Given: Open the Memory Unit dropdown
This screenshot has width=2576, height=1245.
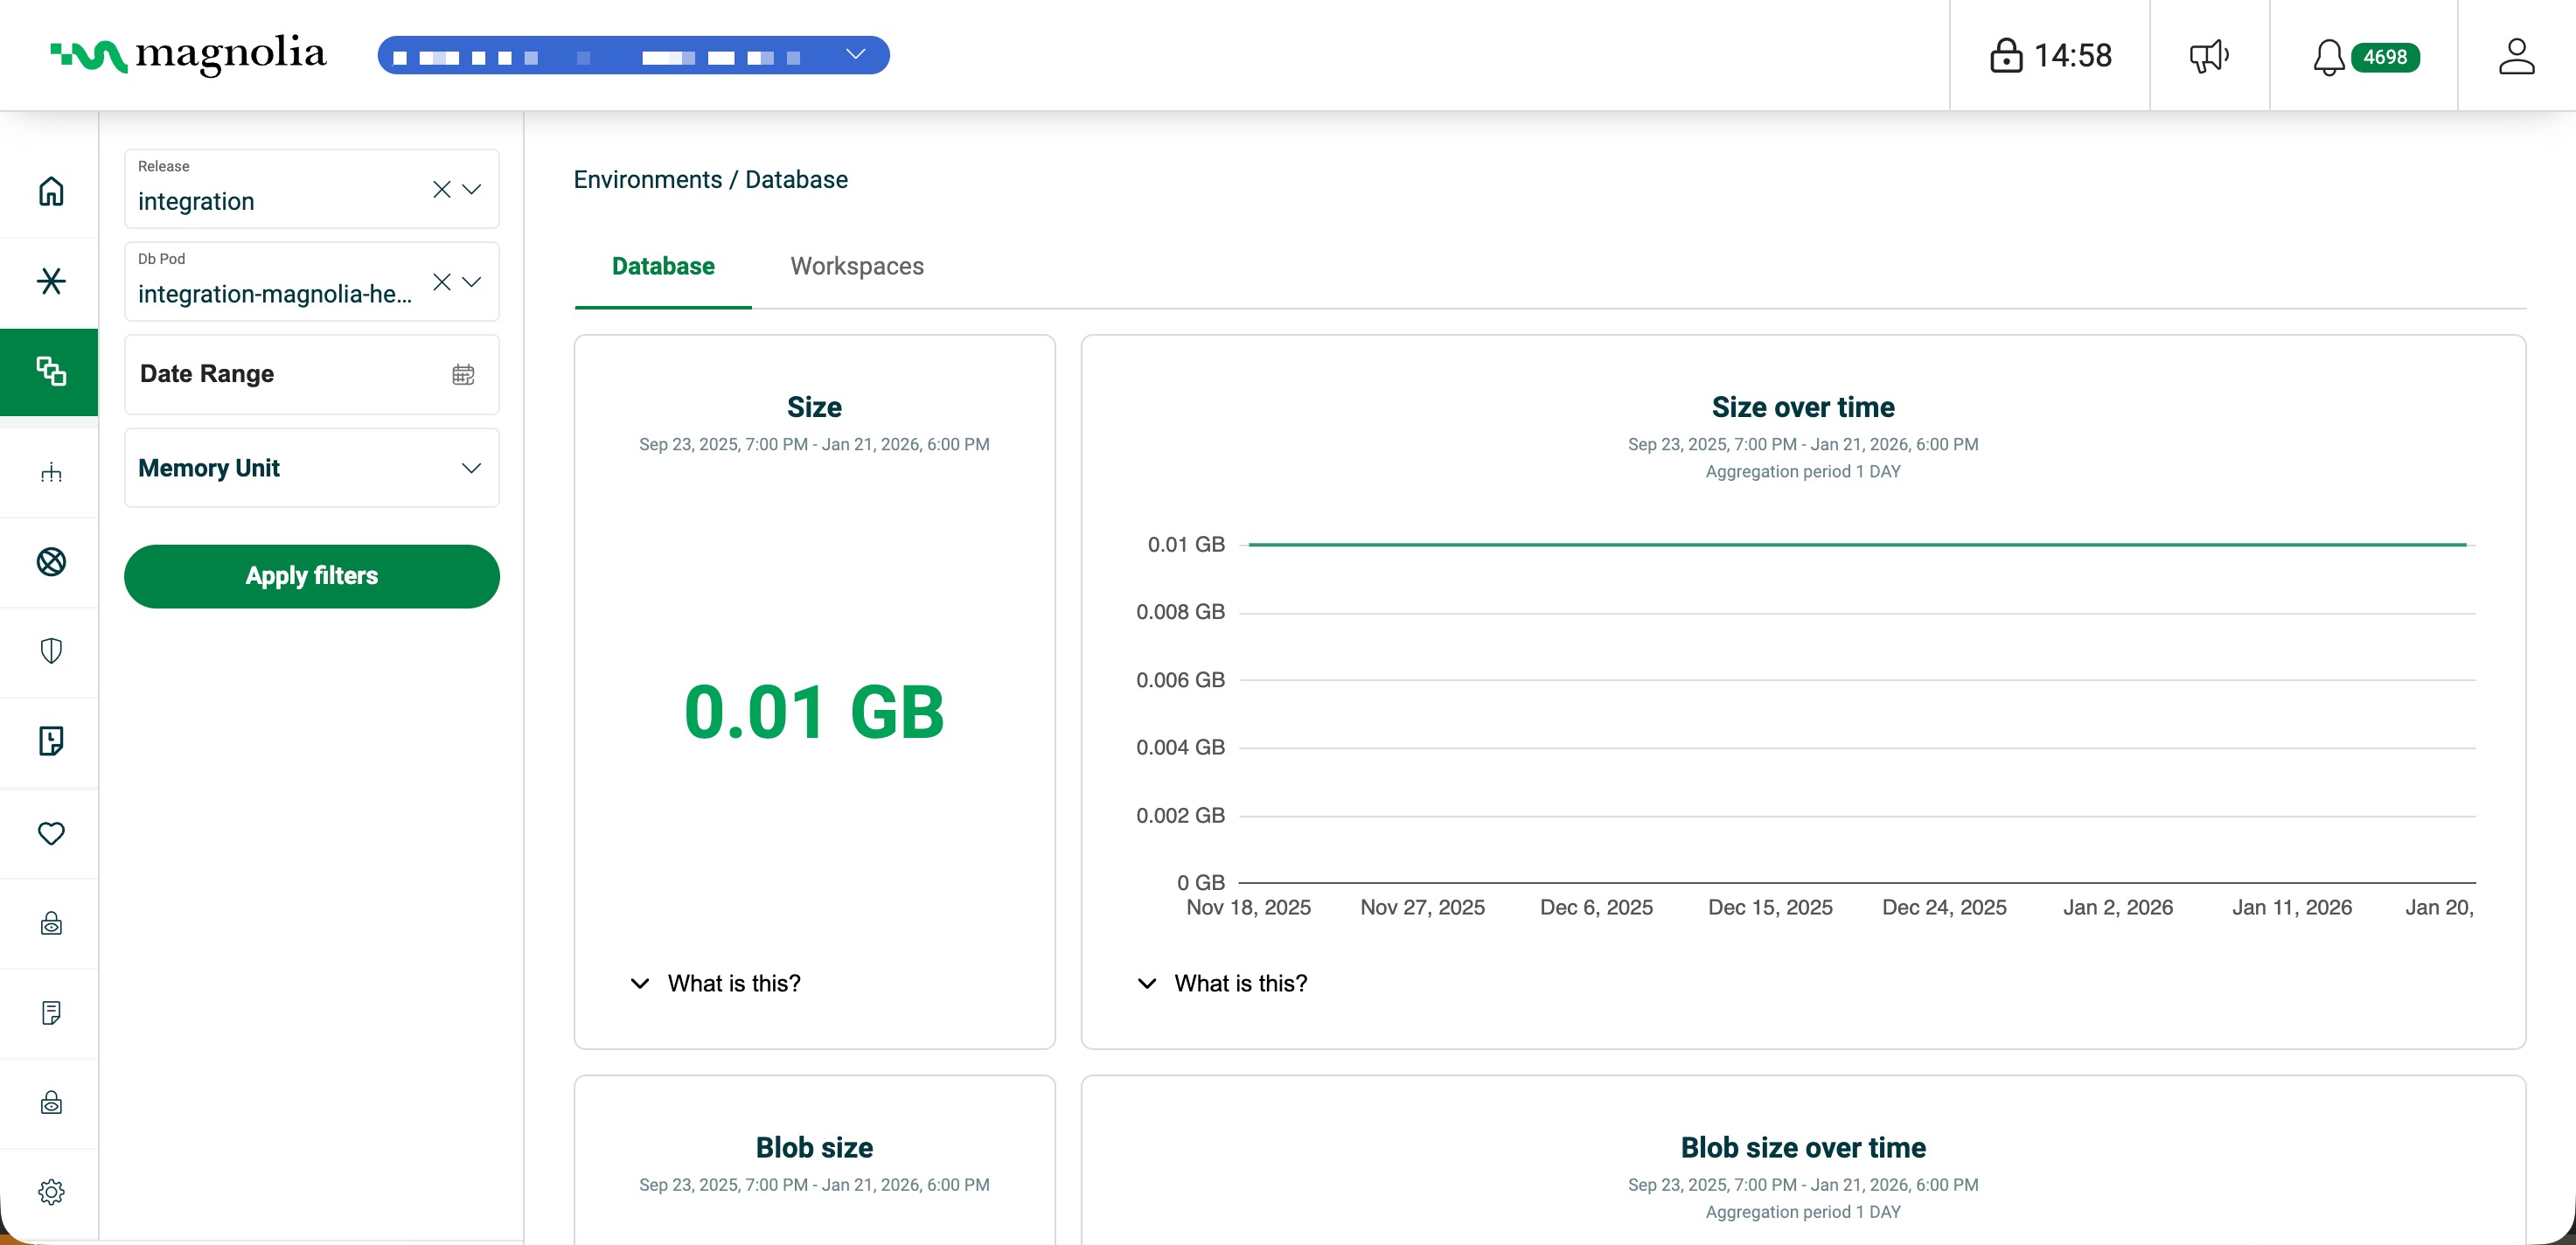Looking at the screenshot, I should click(471, 467).
